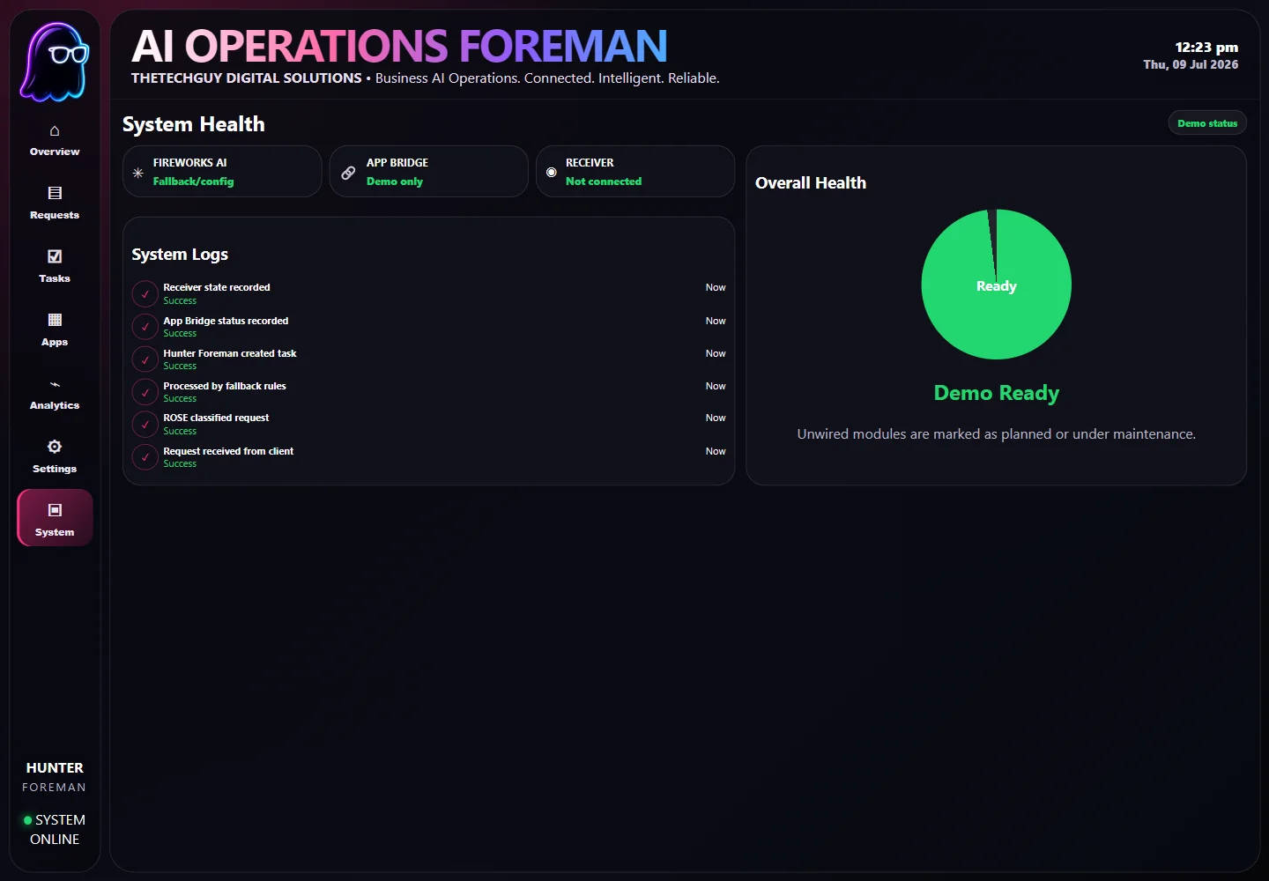The image size is (1269, 881).
Task: Go to Apps in the sidebar
Action: (55, 330)
